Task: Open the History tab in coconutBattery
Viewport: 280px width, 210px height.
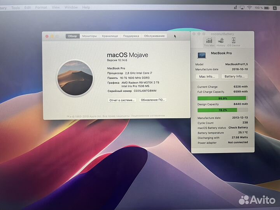Action: 221,42
